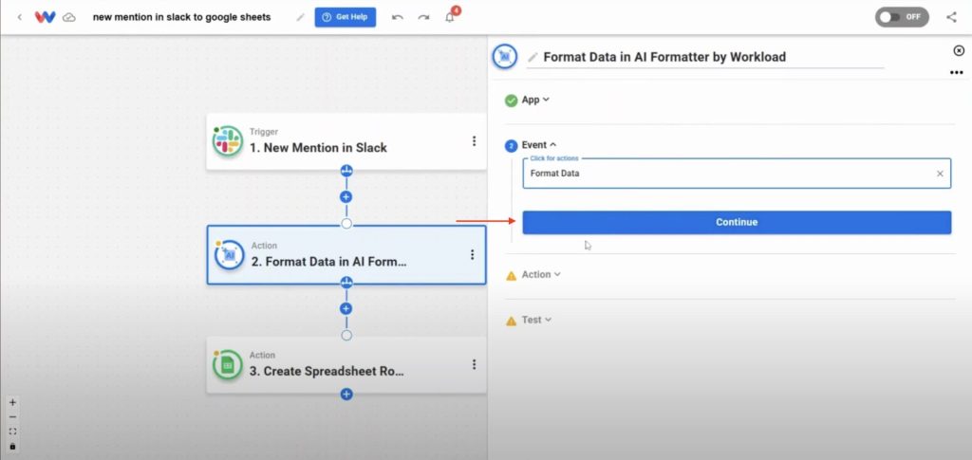Screen dimensions: 972x460
Task: Select the Format Data in AI Formatter node
Action: coord(346,254)
